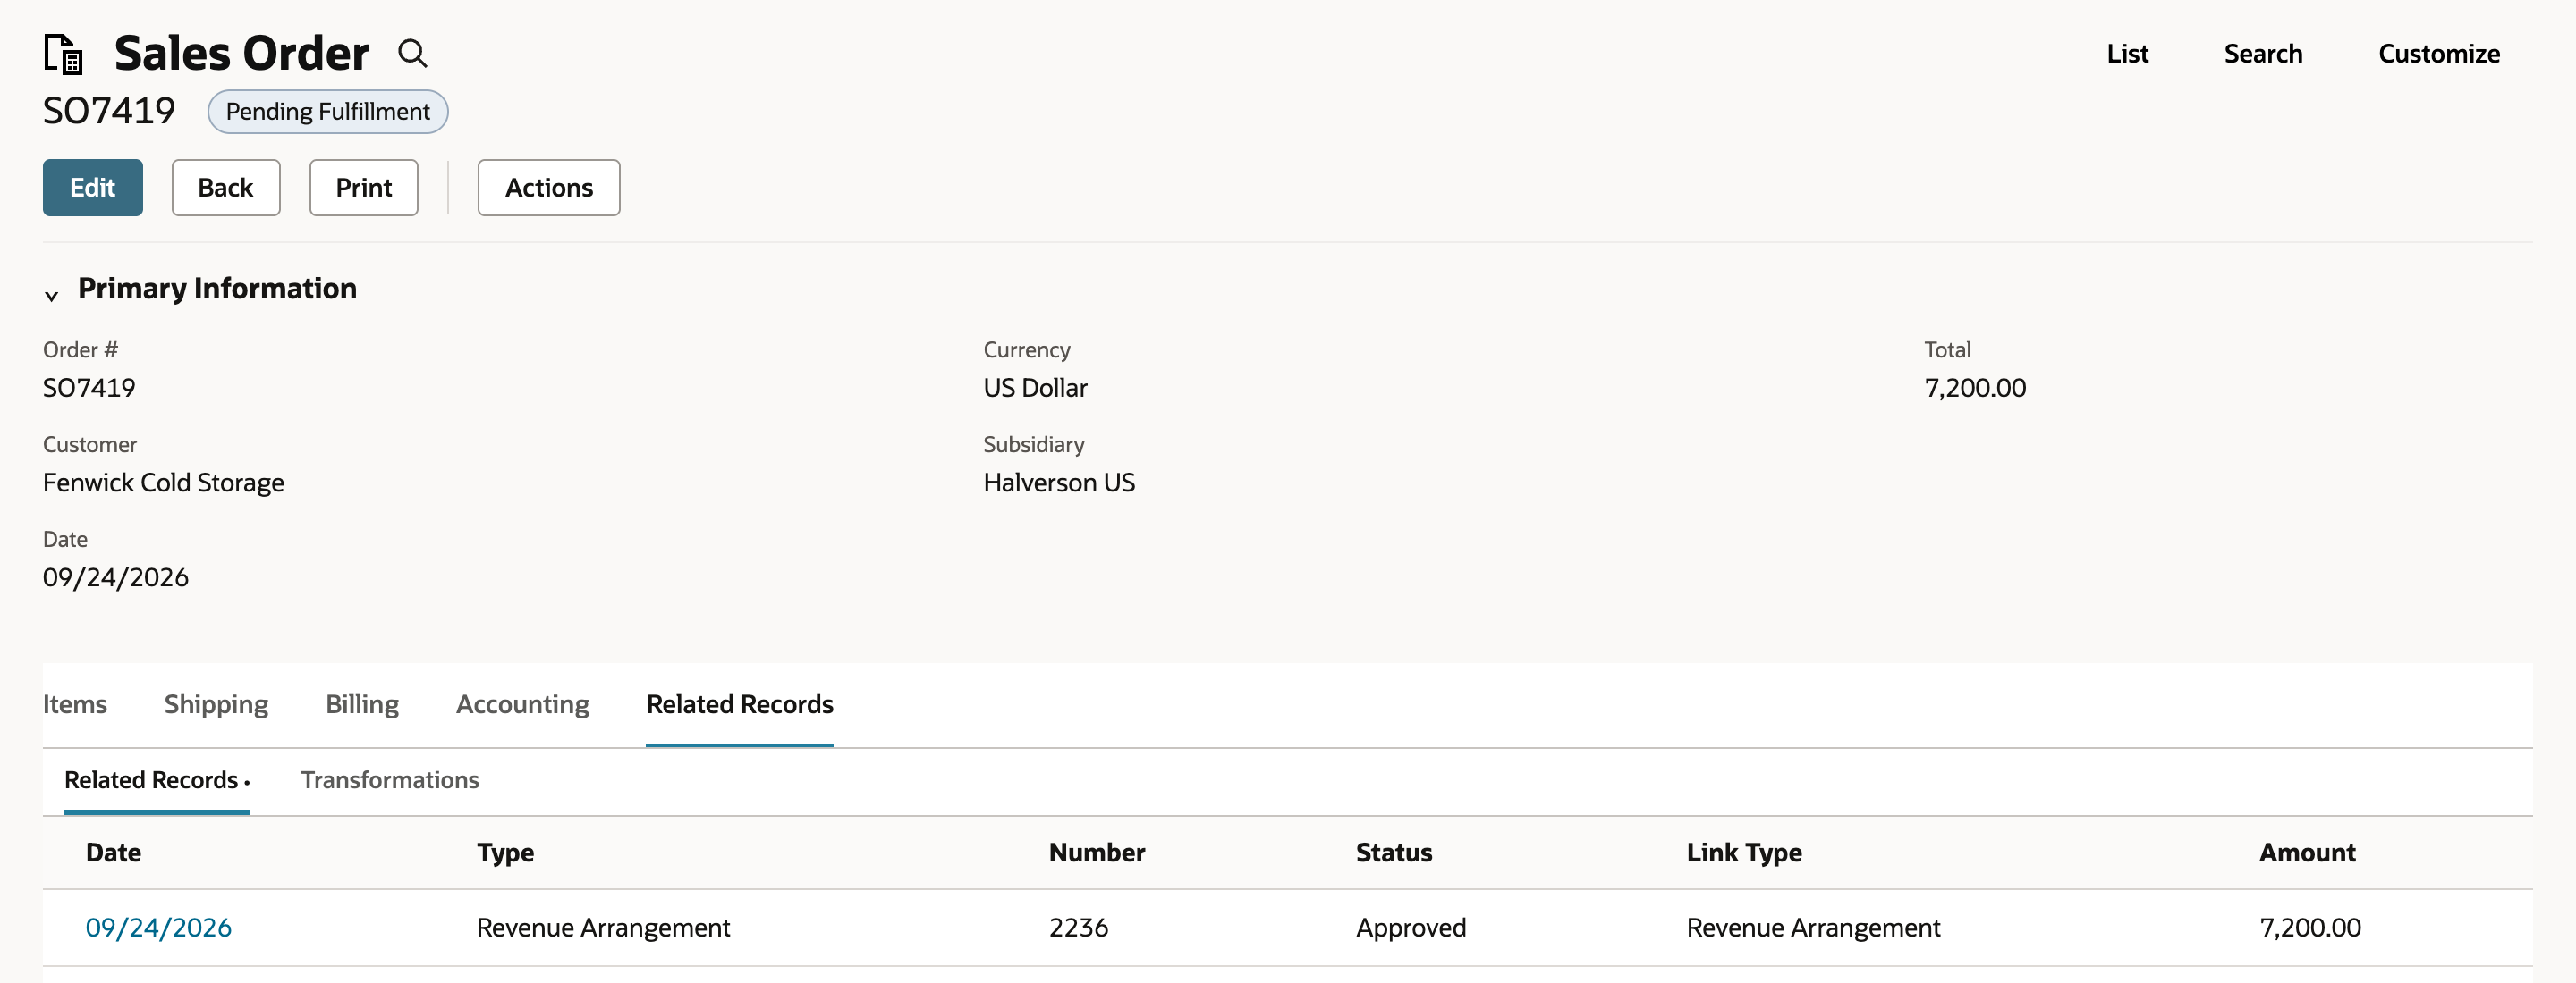Screen dimensions: 2576x983
Task: Switch to the Accounting tab
Action: pos(522,704)
